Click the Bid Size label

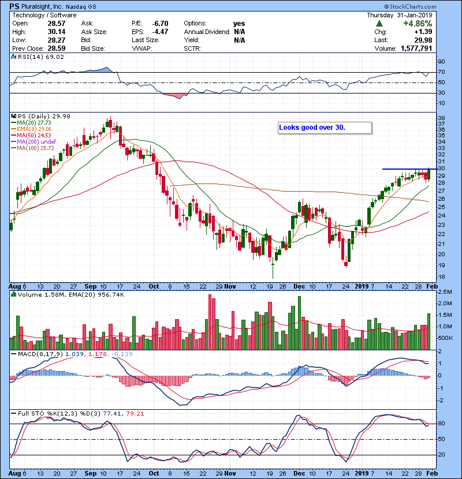coord(93,48)
